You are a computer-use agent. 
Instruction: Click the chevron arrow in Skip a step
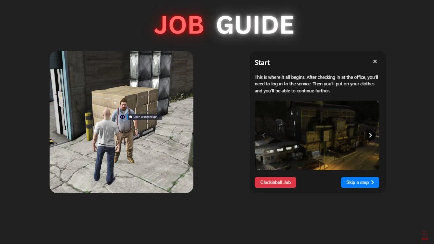point(372,182)
